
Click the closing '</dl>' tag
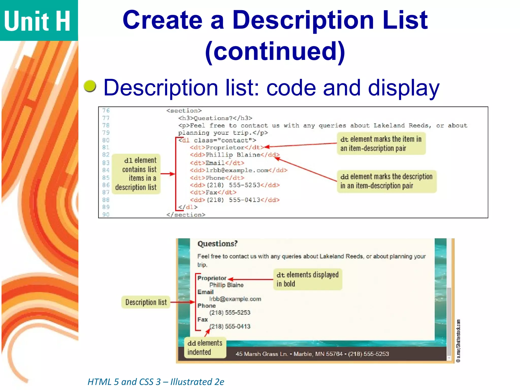188,207
